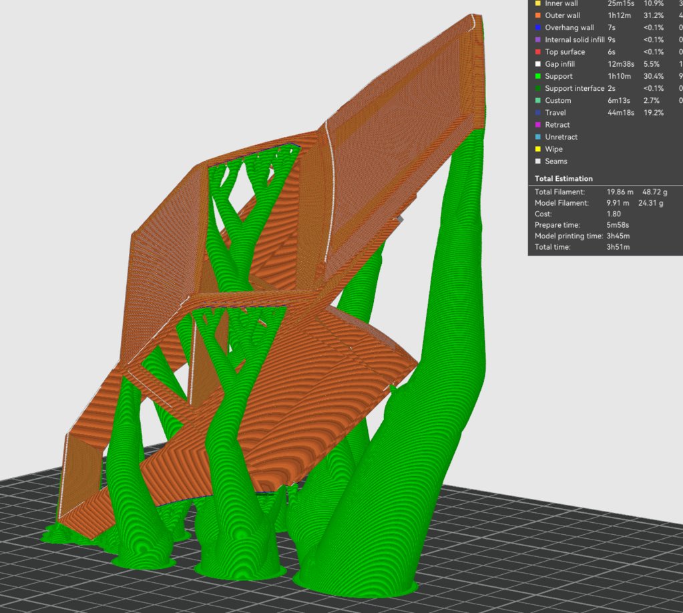
Task: Select the Travel time "44m18s"
Action: 621,113
